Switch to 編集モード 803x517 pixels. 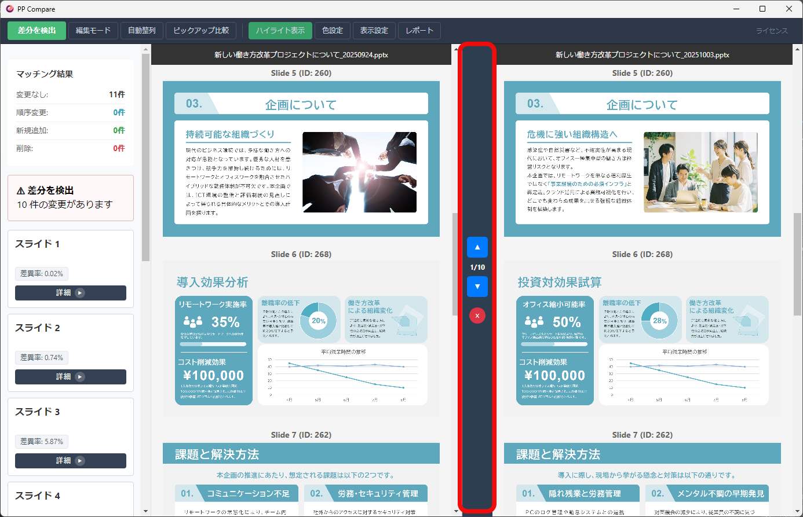coord(93,31)
